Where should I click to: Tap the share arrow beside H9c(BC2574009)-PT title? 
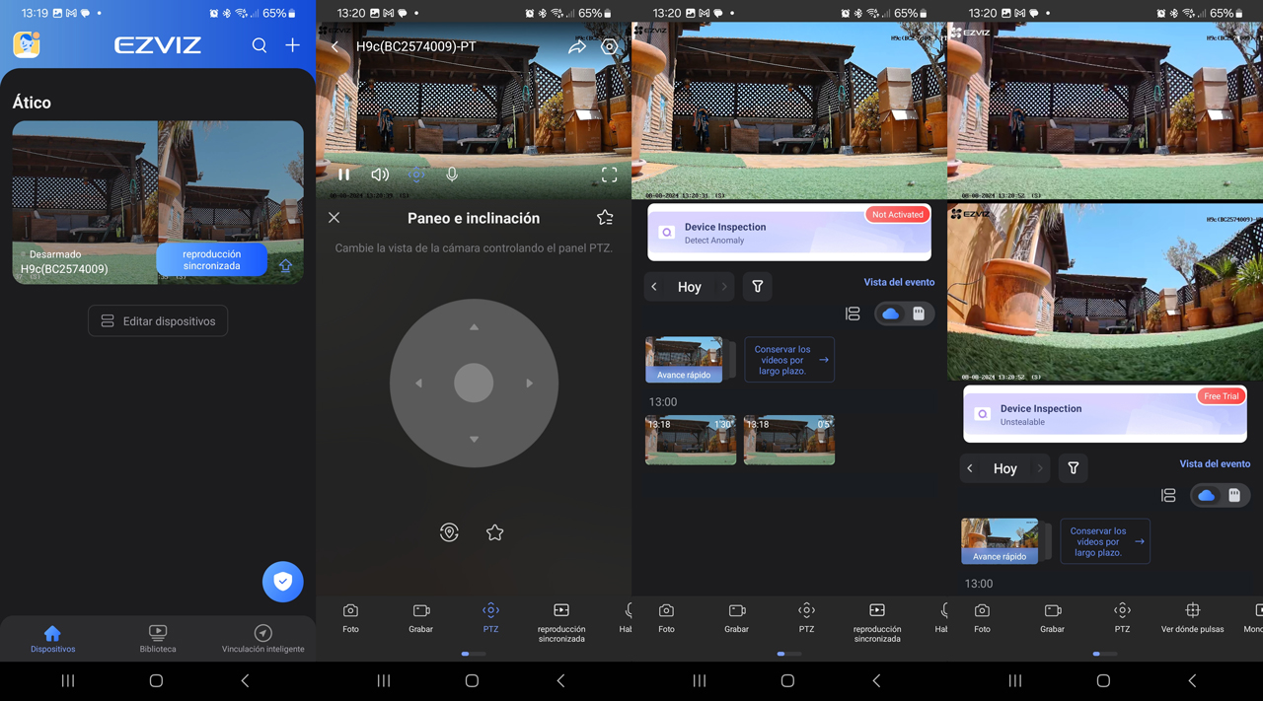[577, 46]
